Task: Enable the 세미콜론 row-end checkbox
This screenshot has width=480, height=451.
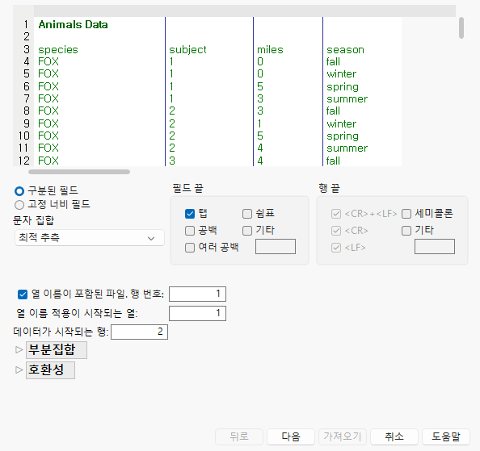Action: click(x=406, y=214)
